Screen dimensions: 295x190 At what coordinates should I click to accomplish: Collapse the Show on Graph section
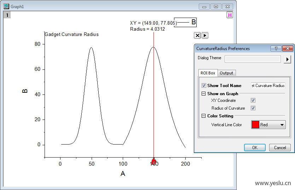[x=203, y=94]
